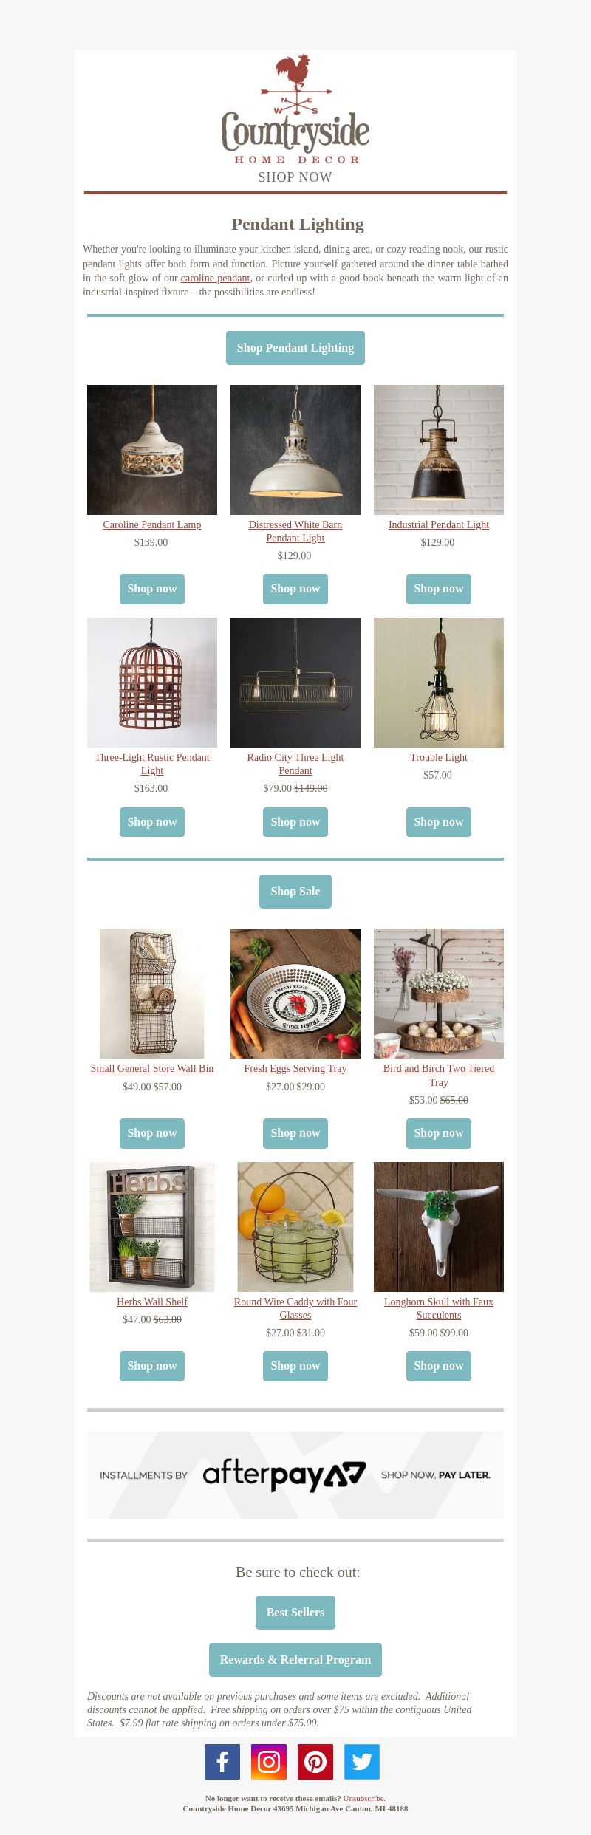Click the Unsubscribe link in footer

click(x=363, y=1798)
